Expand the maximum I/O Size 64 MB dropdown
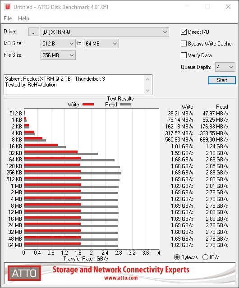 (x=101, y=44)
